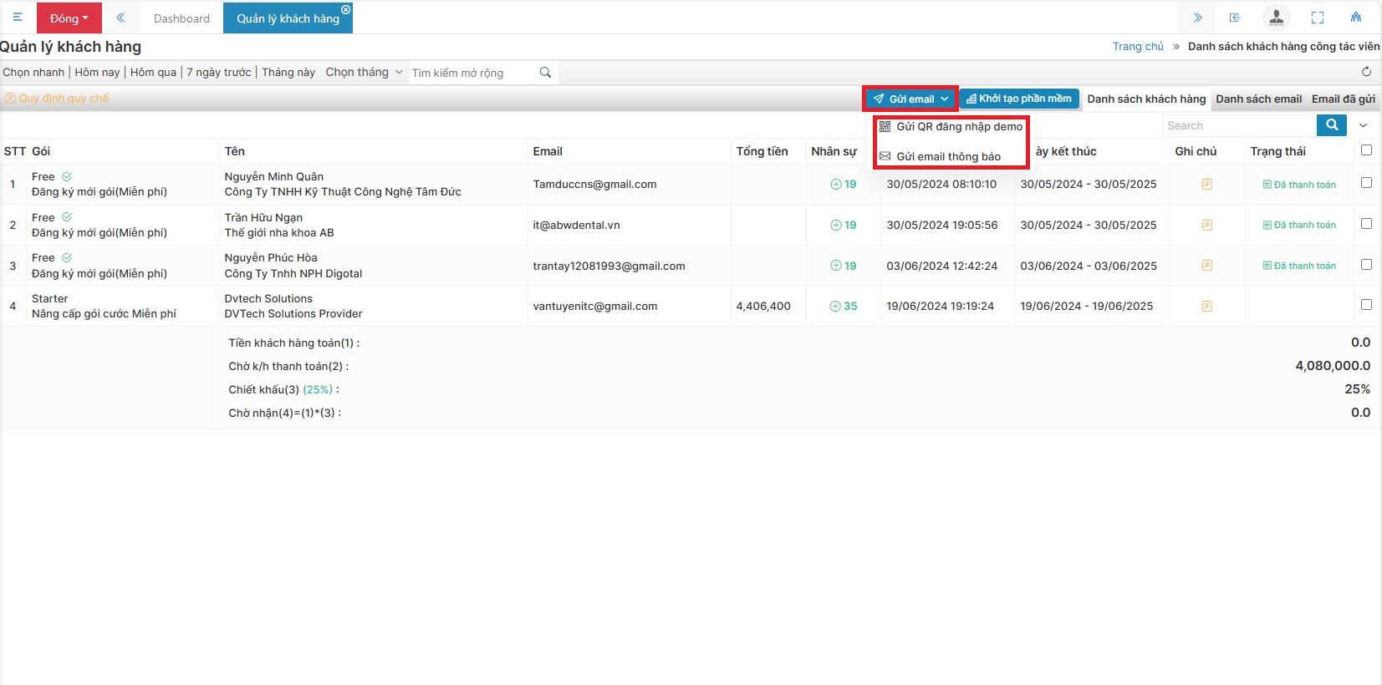Screen dimensions: 1382x685
Task: Check the box for Dvtech Solutions row
Action: (1366, 304)
